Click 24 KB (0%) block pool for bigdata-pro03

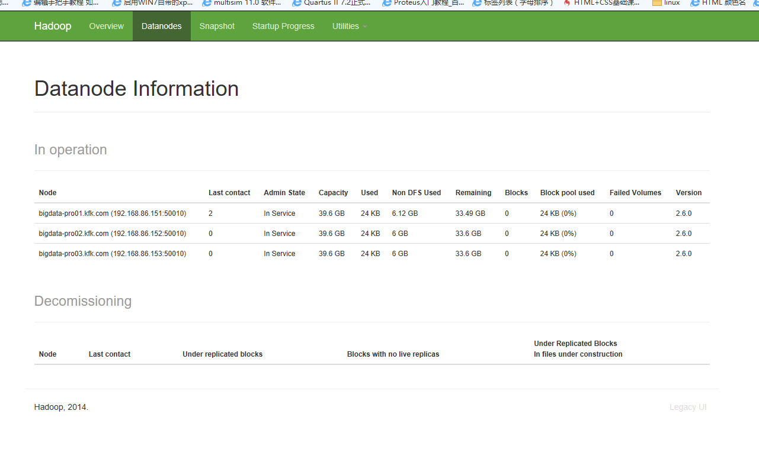click(558, 254)
